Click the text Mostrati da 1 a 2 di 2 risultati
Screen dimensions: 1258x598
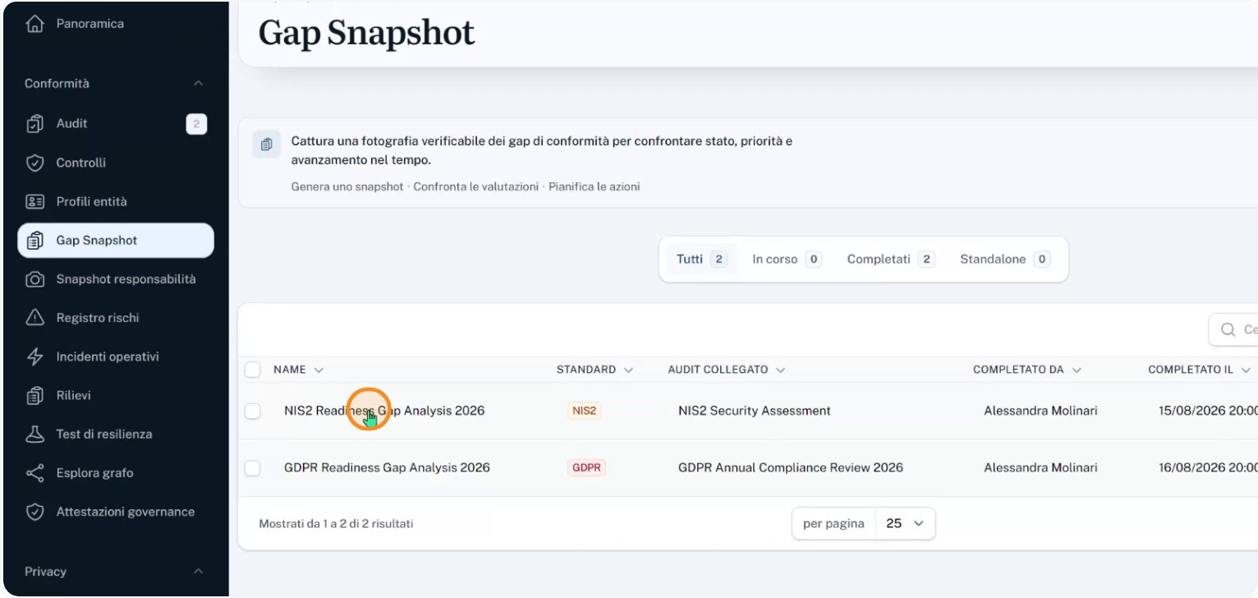tap(336, 523)
